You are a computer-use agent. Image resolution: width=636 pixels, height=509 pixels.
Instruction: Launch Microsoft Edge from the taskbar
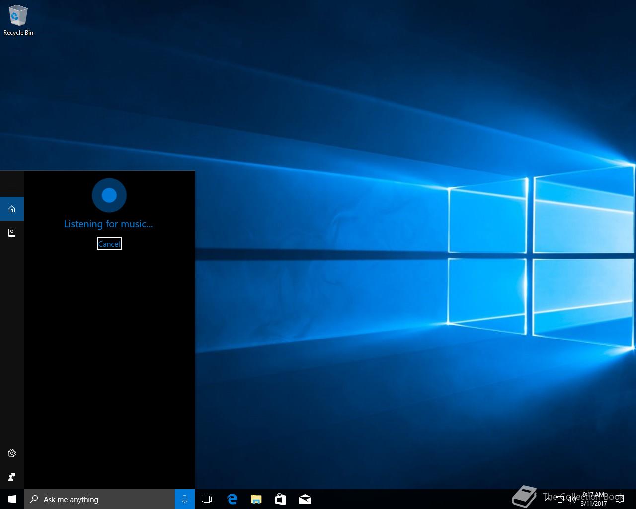pyautogui.click(x=232, y=499)
